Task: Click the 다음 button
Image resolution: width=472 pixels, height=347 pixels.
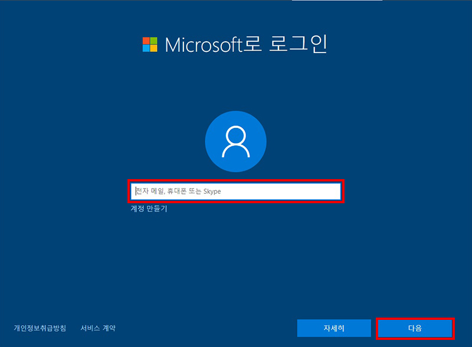Action: 415,328
